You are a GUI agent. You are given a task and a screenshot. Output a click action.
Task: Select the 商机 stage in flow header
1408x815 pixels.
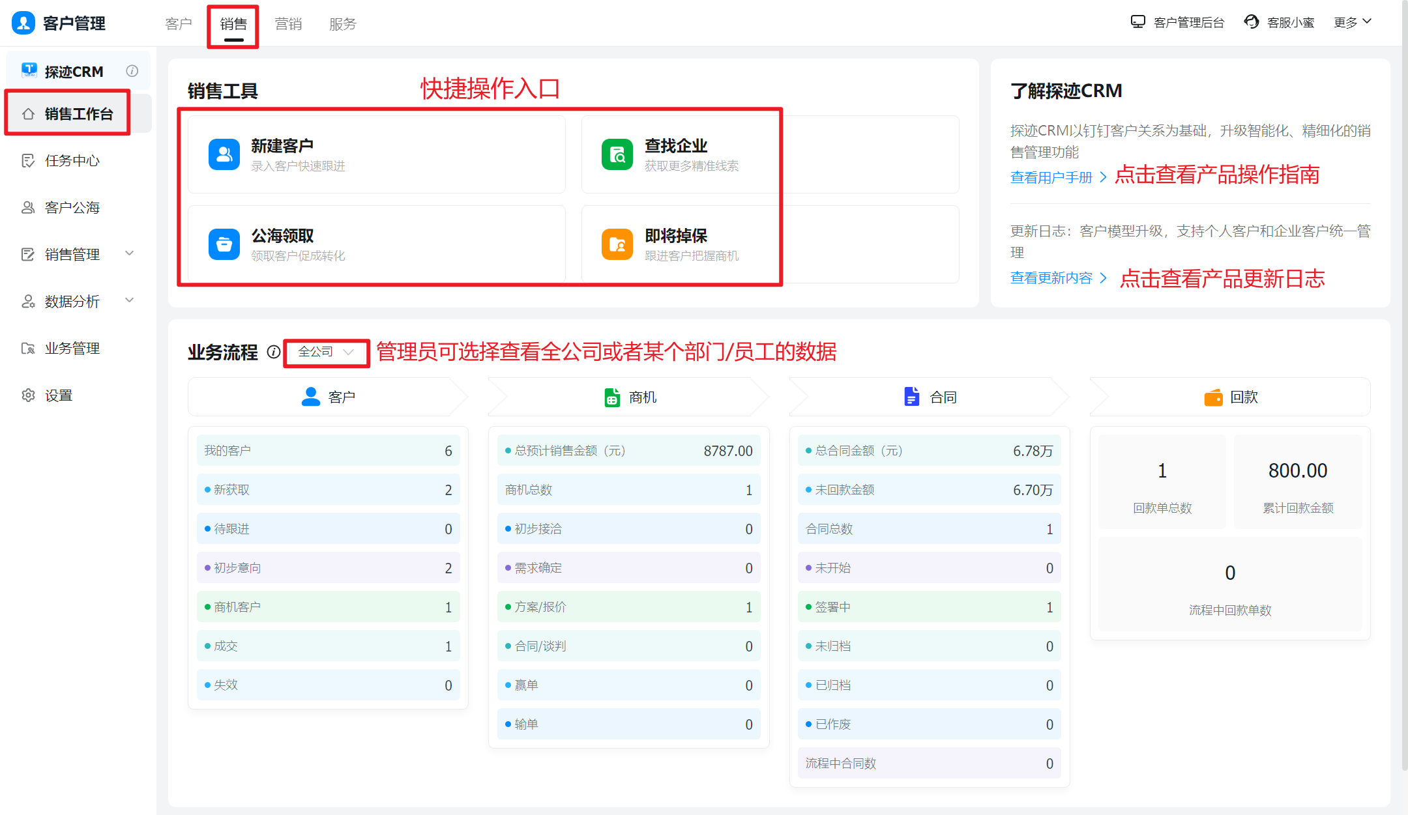pyautogui.click(x=630, y=397)
